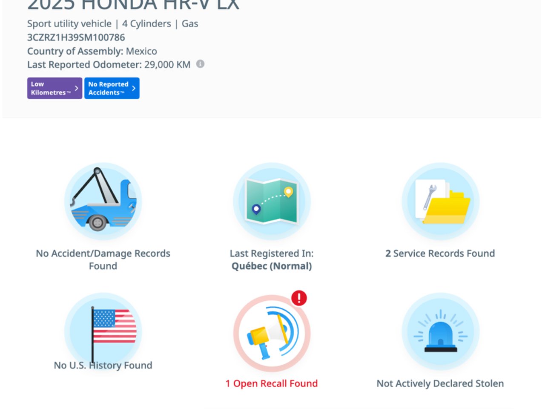This screenshot has width=545, height=409.
Task: Click the Low Kilometres badge
Action: [54, 88]
